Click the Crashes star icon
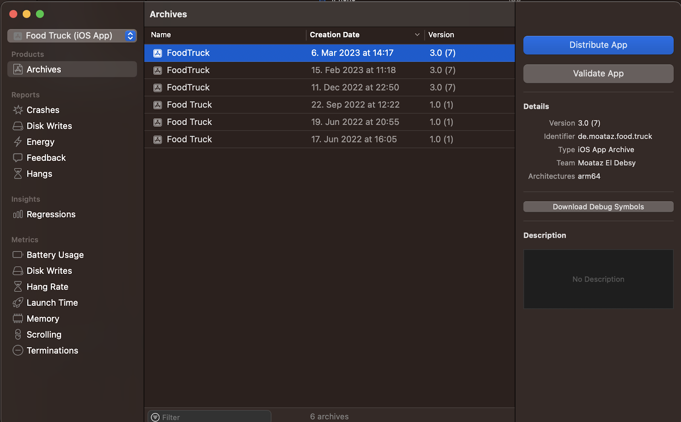 18,110
